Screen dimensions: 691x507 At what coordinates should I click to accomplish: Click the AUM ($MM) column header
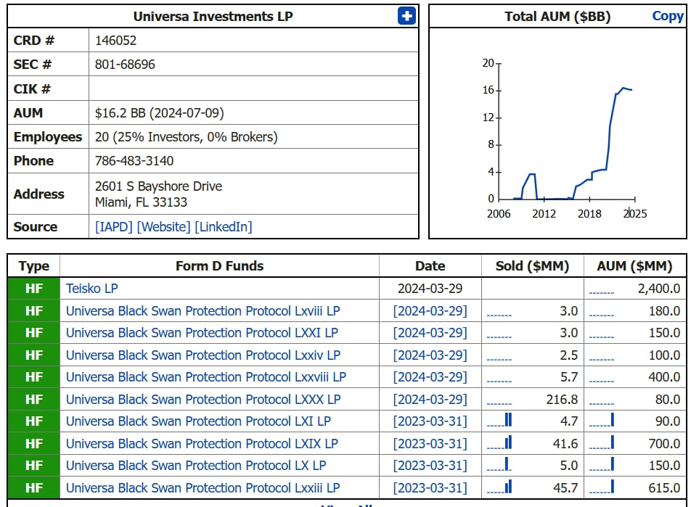tap(634, 266)
